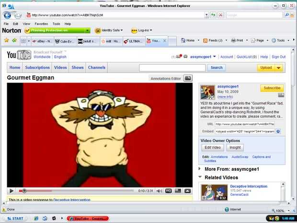Click the Print toolbar icon
Viewport: 297px width, 223px height.
233,40
